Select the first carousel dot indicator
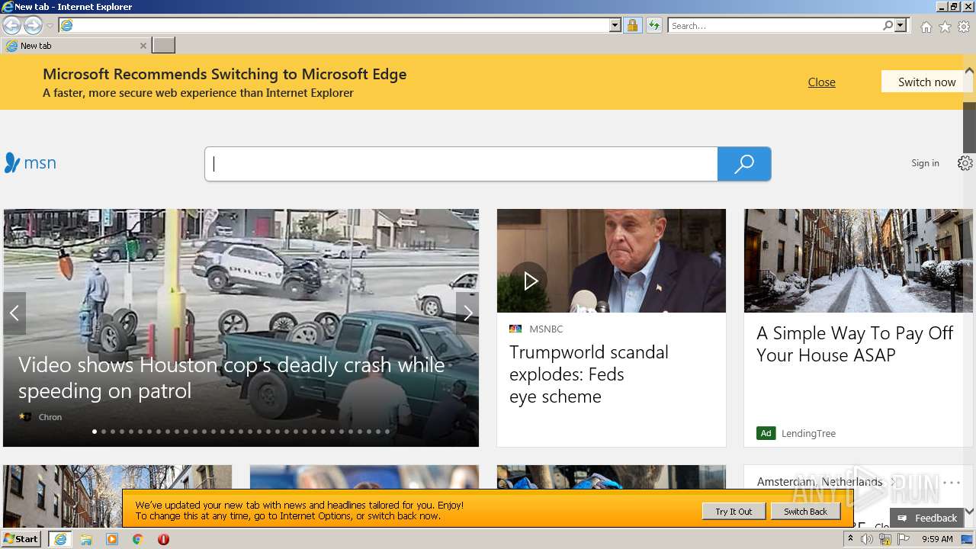The width and height of the screenshot is (976, 549). [x=95, y=432]
